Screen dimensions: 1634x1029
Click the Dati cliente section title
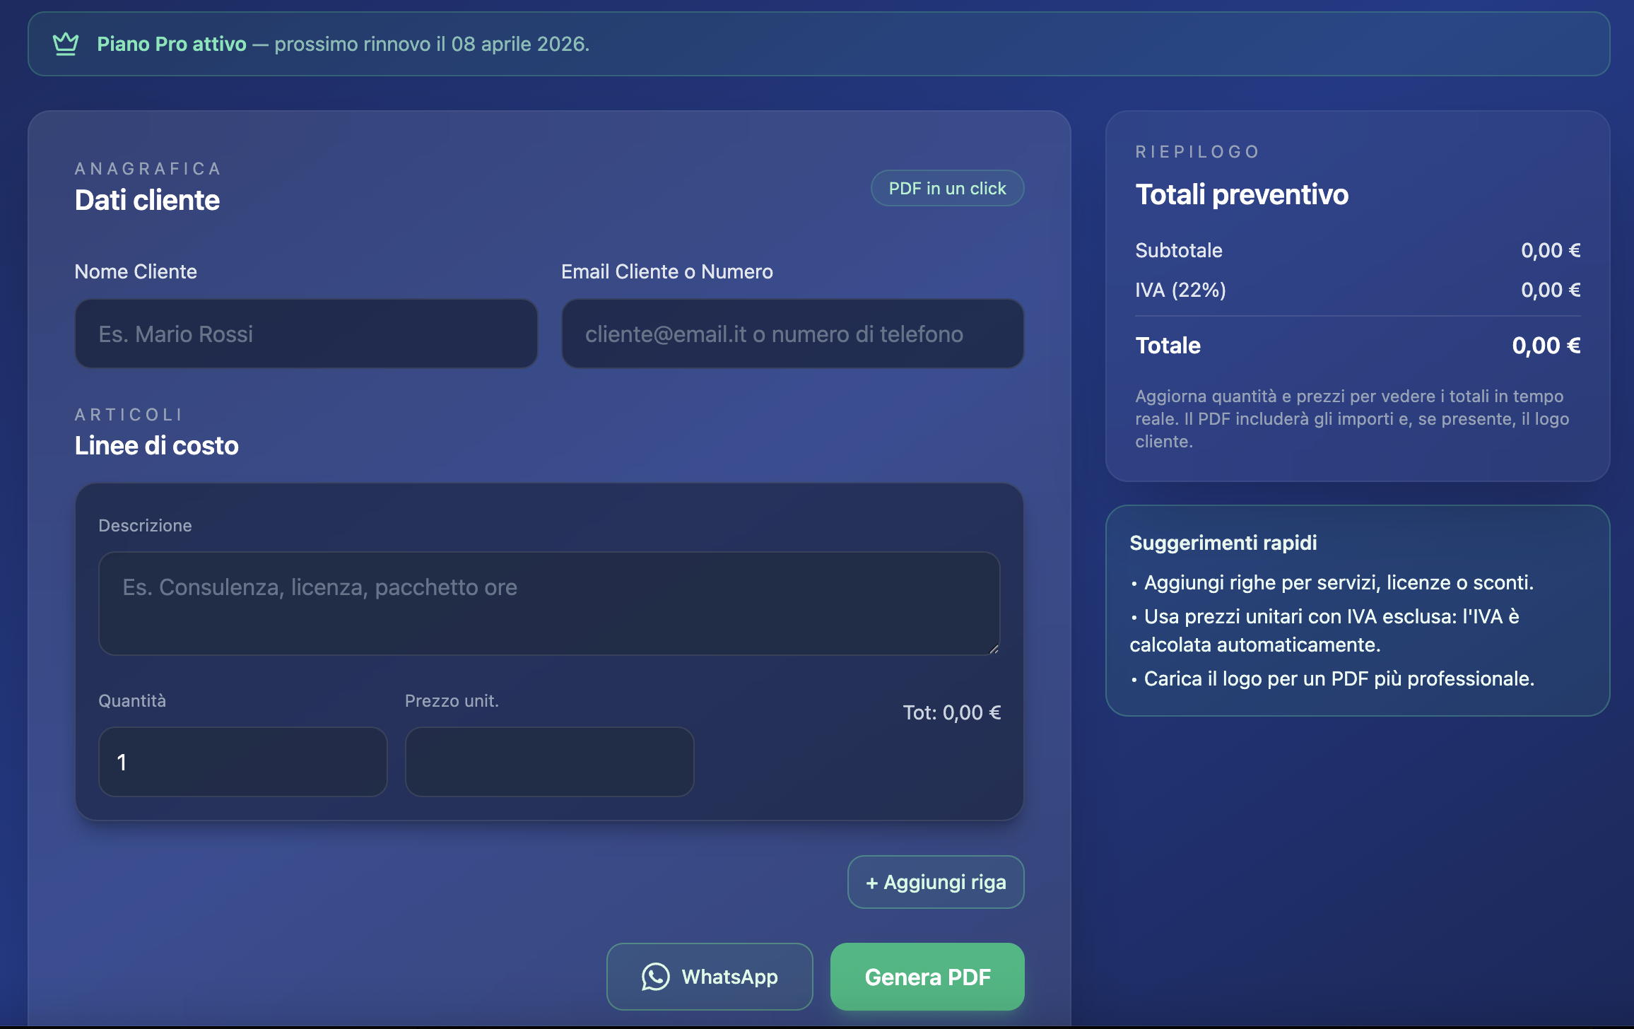pos(147,200)
